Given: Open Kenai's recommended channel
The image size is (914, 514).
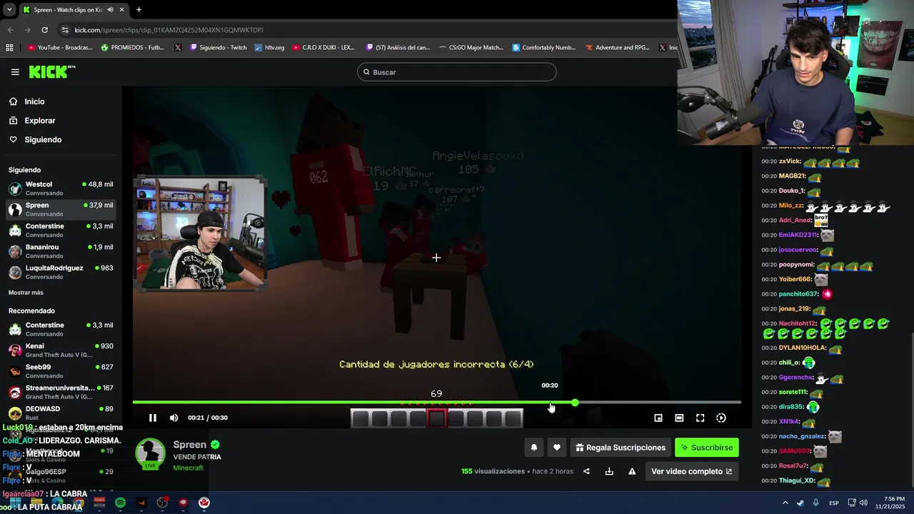Looking at the screenshot, I should [x=61, y=351].
